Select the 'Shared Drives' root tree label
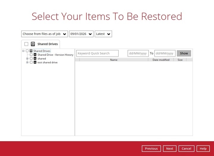214x156 pixels. 42,51
